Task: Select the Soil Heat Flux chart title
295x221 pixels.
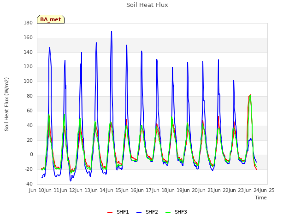Action: pyautogui.click(x=147, y=5)
